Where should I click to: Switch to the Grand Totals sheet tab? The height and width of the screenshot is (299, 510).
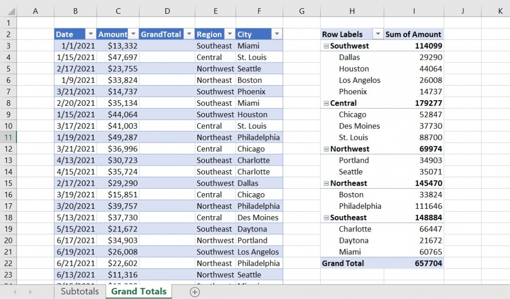click(138, 291)
